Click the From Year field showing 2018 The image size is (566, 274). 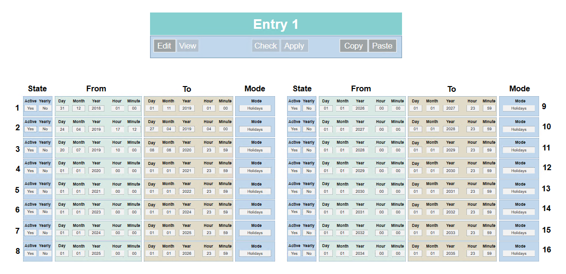(96, 109)
